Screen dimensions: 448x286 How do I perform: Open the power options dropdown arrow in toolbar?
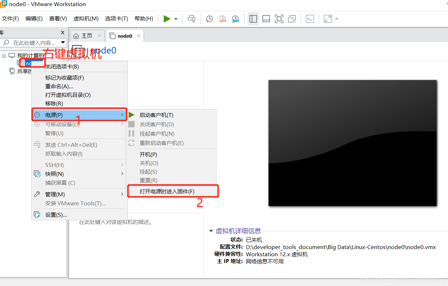176,19
